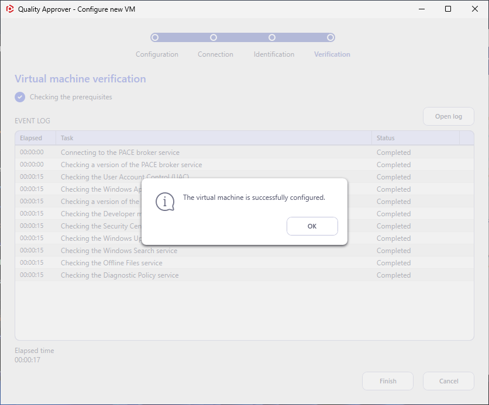Click the Quality Approver app logo

click(10, 9)
